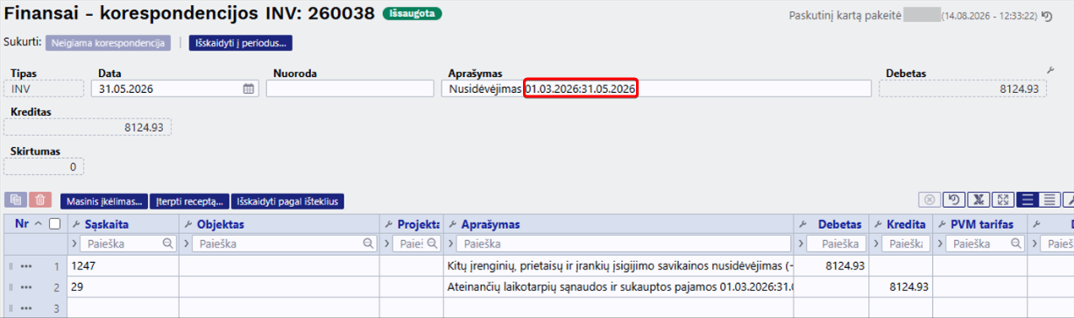The width and height of the screenshot is (1074, 318).
Task: Open three-dot menu for row 1
Action: tap(27, 265)
